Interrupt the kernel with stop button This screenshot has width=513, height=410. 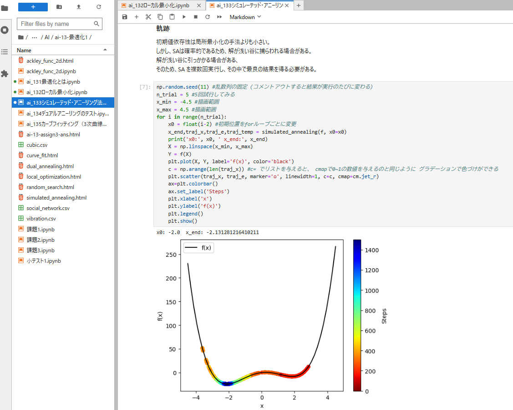(x=196, y=17)
